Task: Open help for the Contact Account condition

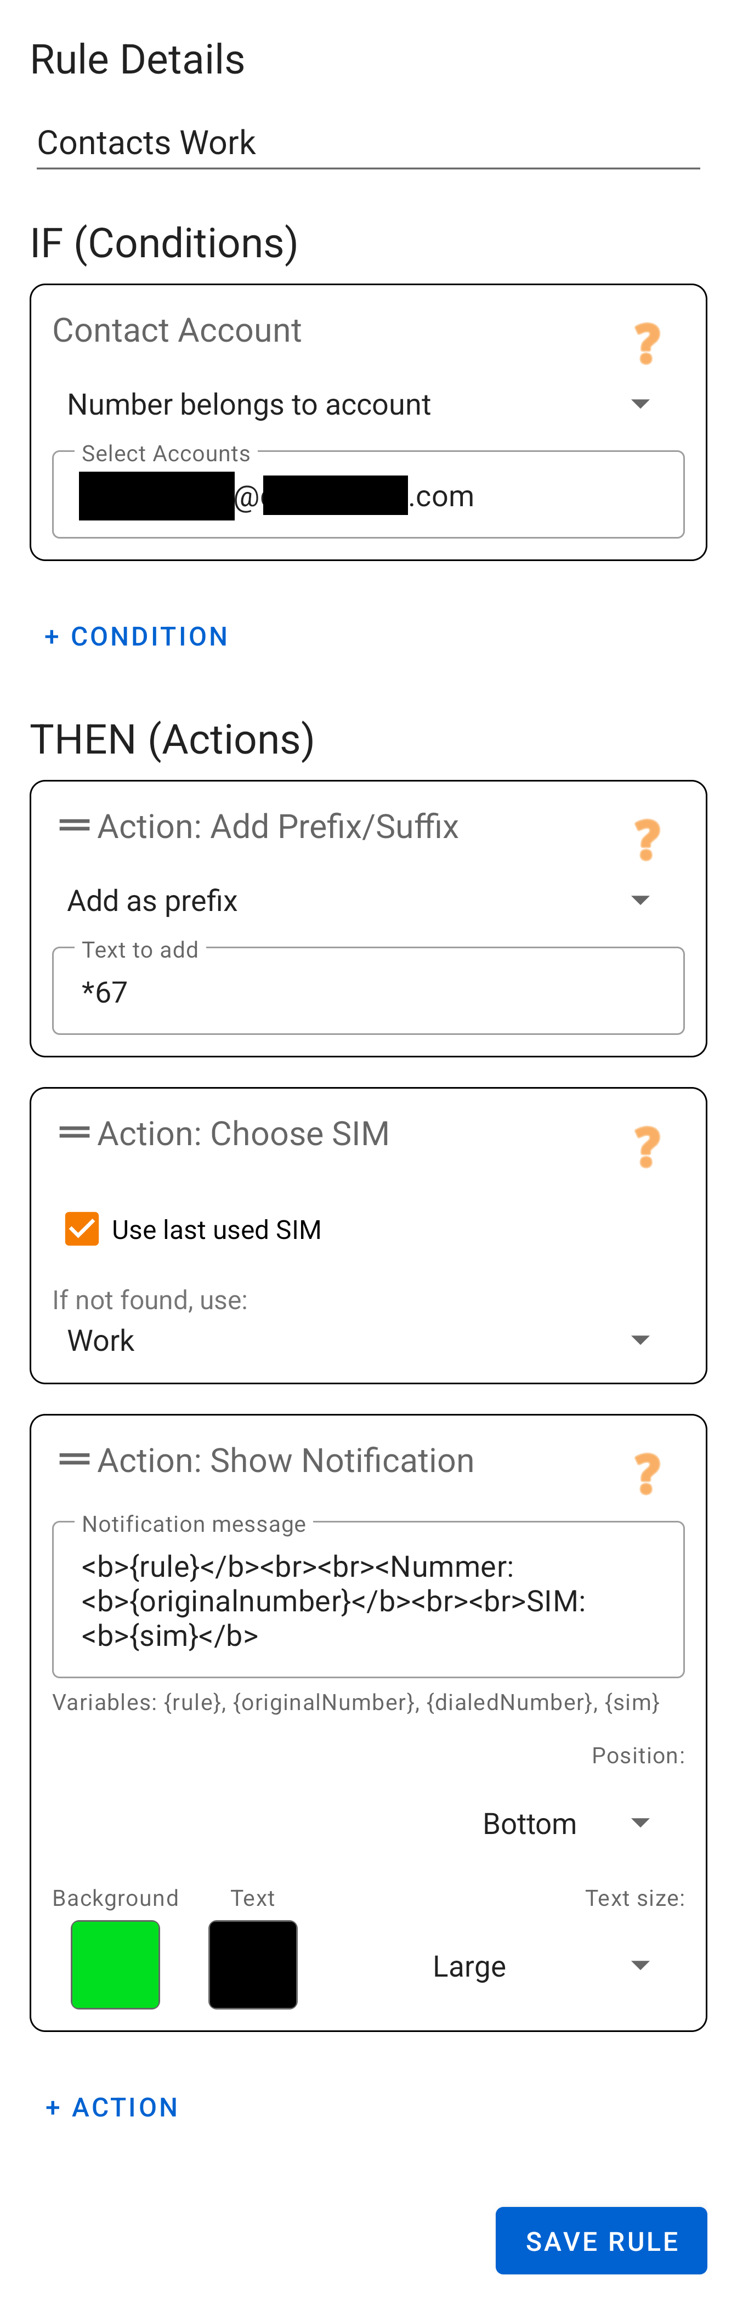Action: pyautogui.click(x=646, y=343)
